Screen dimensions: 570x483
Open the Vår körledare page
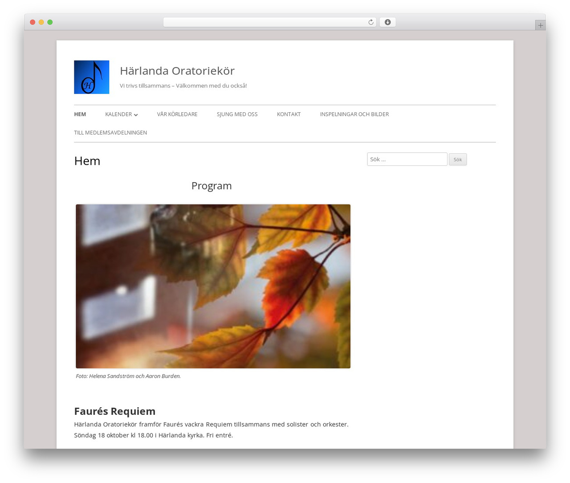pos(177,115)
